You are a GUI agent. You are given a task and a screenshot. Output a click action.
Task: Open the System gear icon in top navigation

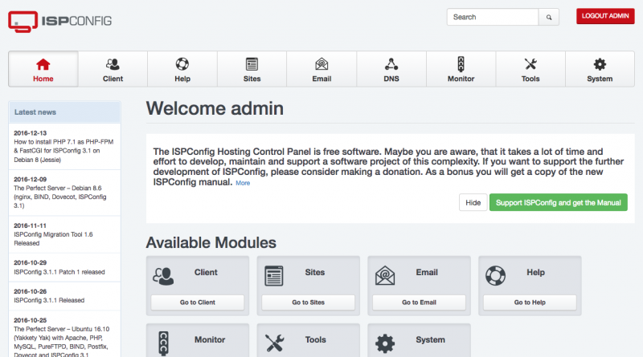click(x=600, y=64)
